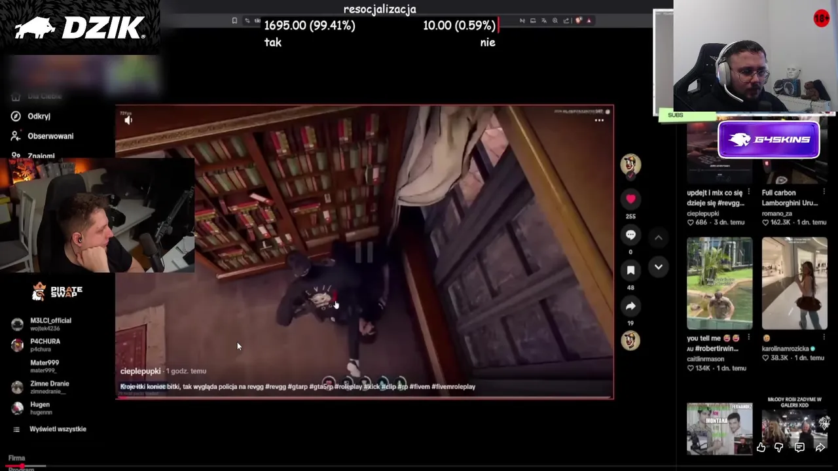
Task: Open the Mater999 account
Action: pos(45,366)
